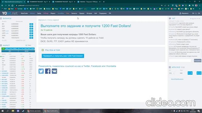Viewport: 202px width, 113px height.
Task: Click the chat bubble icon beside ЧАТ
Action: coord(170,19)
